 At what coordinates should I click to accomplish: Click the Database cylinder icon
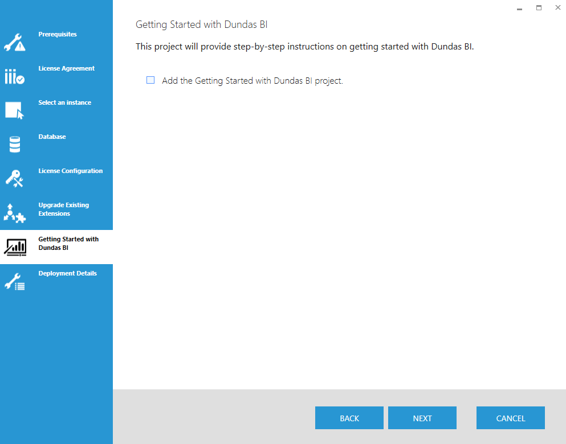coord(15,145)
